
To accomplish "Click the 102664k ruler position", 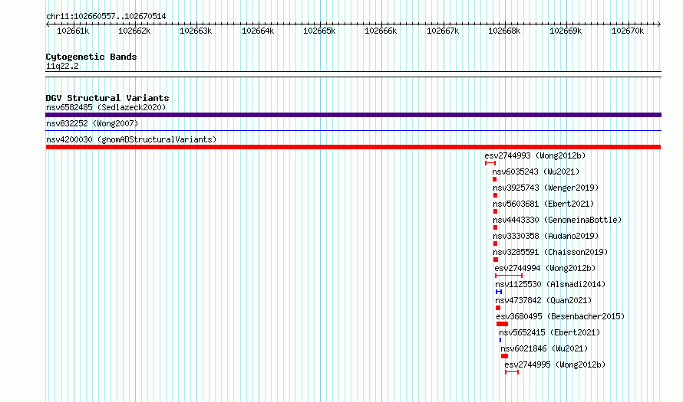I will [258, 31].
